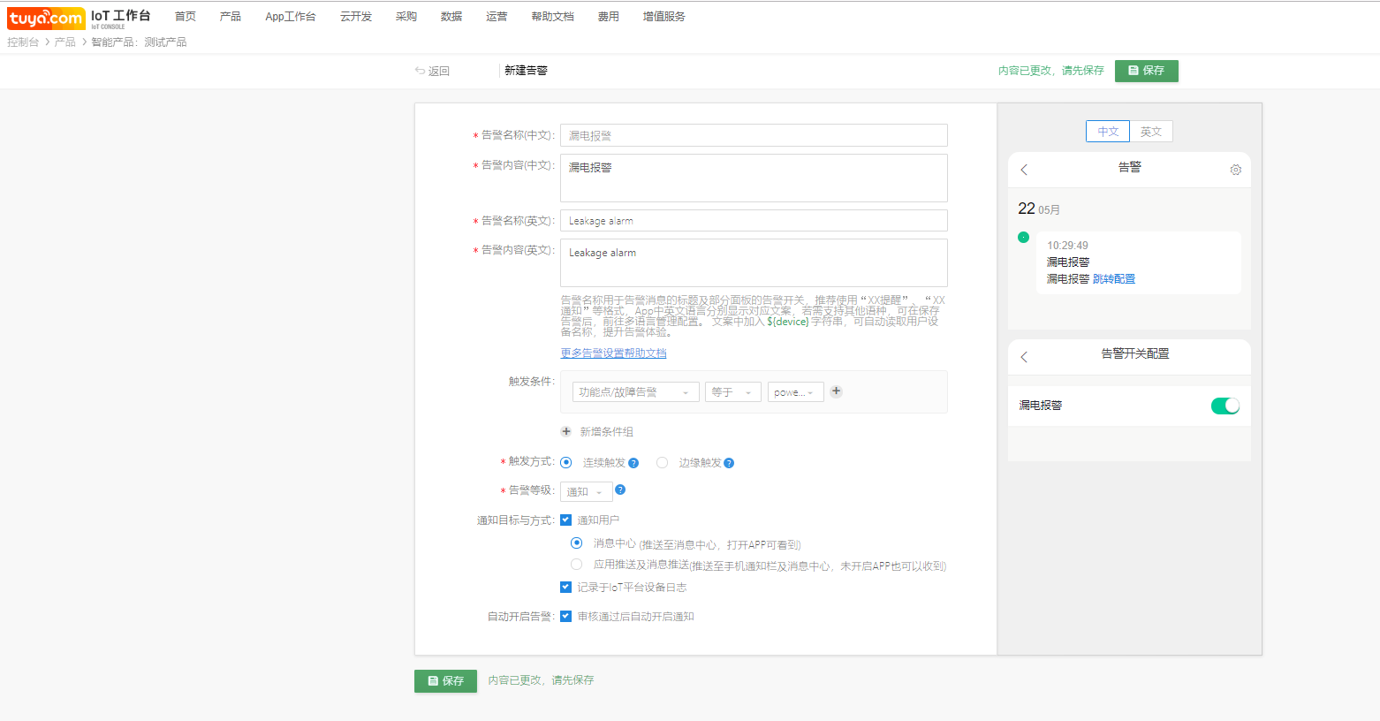Switch preview to the 英文 tab
This screenshot has width=1380, height=721.
click(x=1151, y=132)
